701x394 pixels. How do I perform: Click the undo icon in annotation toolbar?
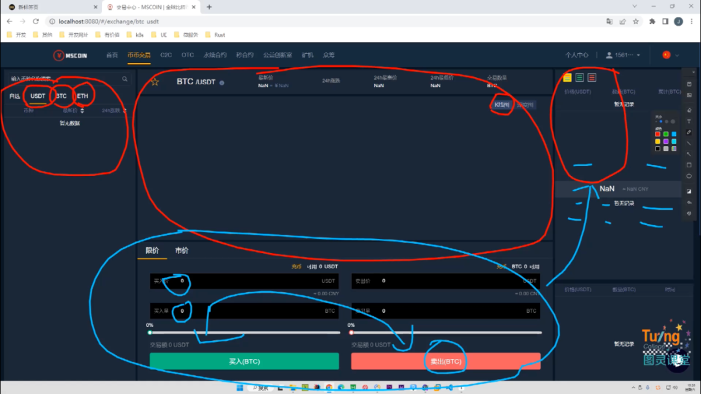tap(689, 203)
